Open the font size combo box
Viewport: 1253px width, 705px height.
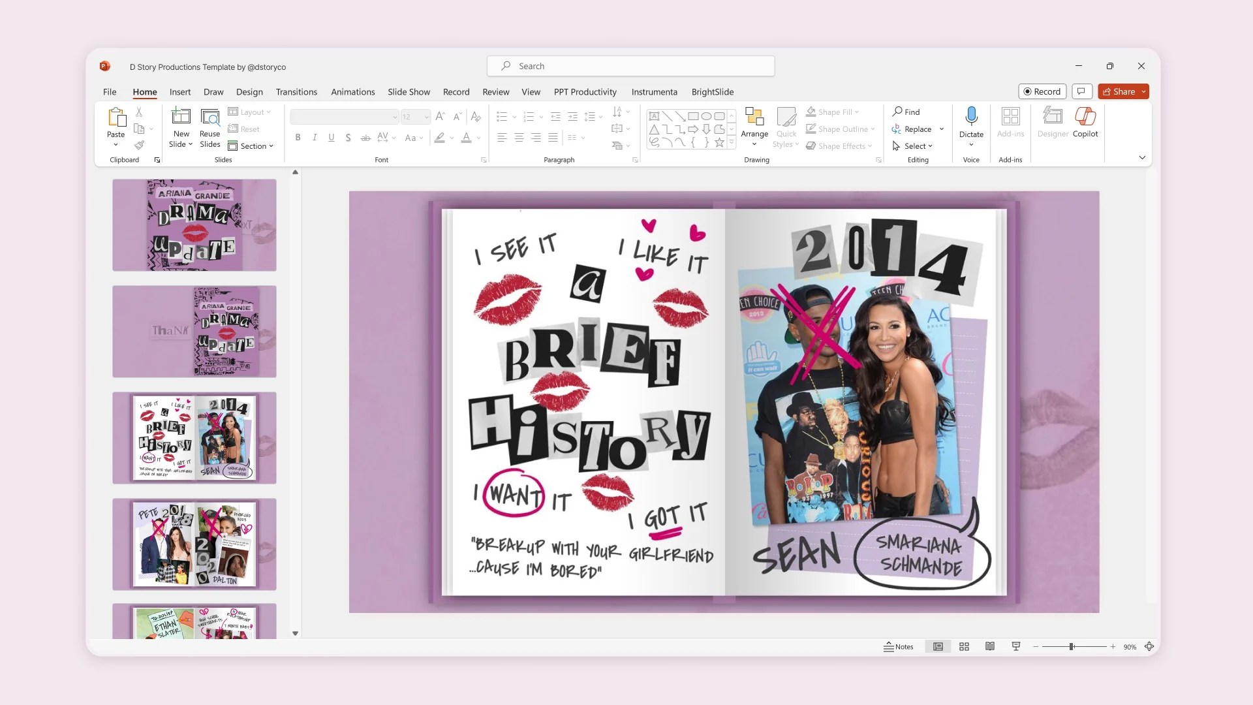point(415,117)
